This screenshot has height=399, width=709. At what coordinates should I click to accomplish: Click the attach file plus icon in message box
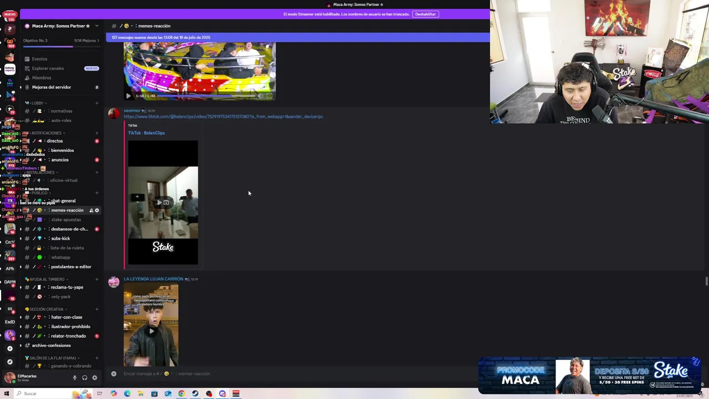[x=114, y=374]
